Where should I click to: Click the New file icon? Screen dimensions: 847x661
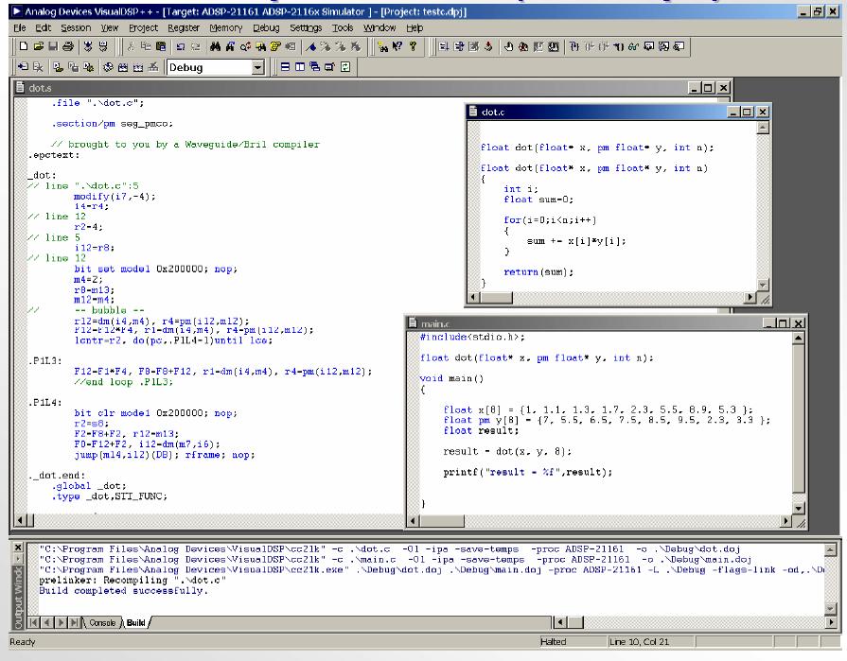coord(24,46)
